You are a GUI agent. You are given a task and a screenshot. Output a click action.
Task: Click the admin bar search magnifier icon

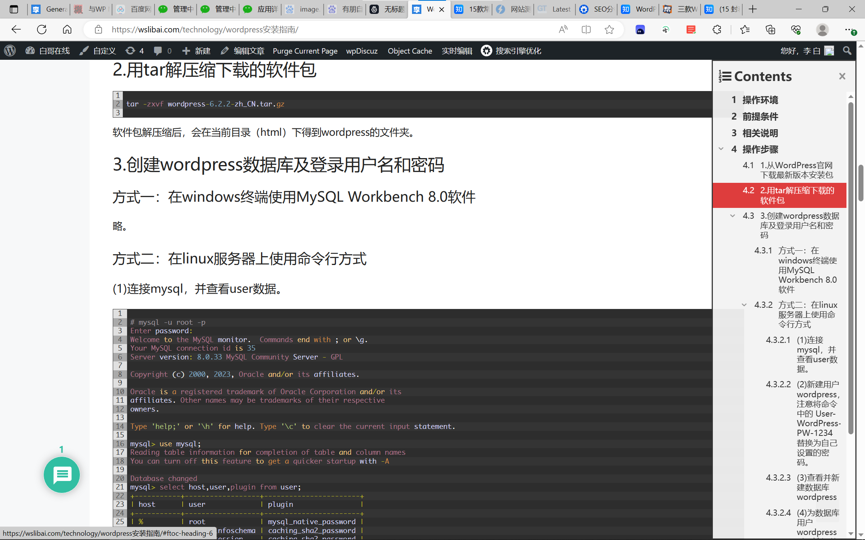[847, 51]
